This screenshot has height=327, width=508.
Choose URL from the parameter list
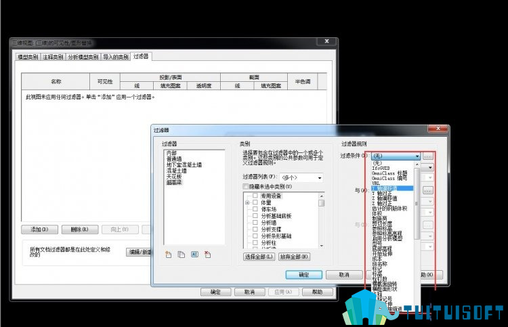[376, 183]
